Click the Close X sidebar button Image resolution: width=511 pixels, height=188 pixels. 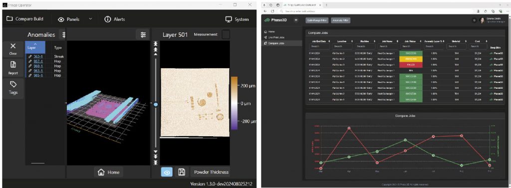(13, 49)
